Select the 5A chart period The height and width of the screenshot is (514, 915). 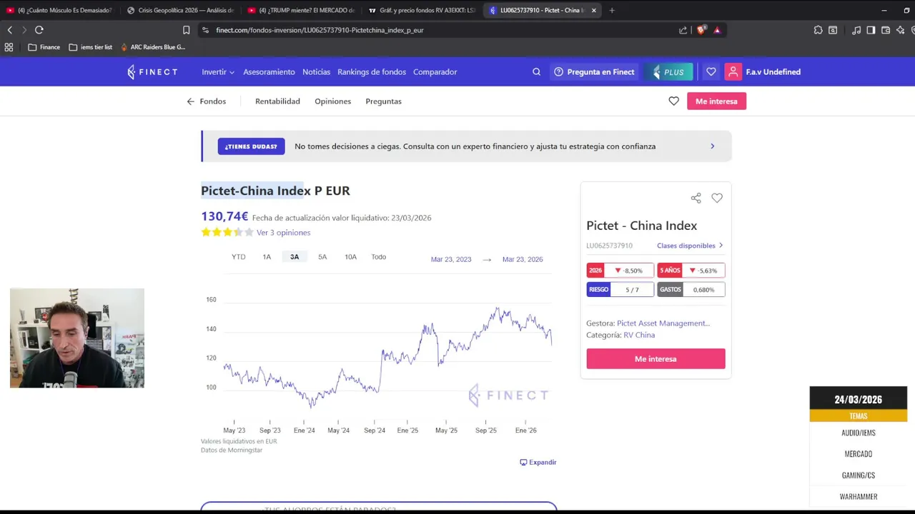(x=322, y=257)
